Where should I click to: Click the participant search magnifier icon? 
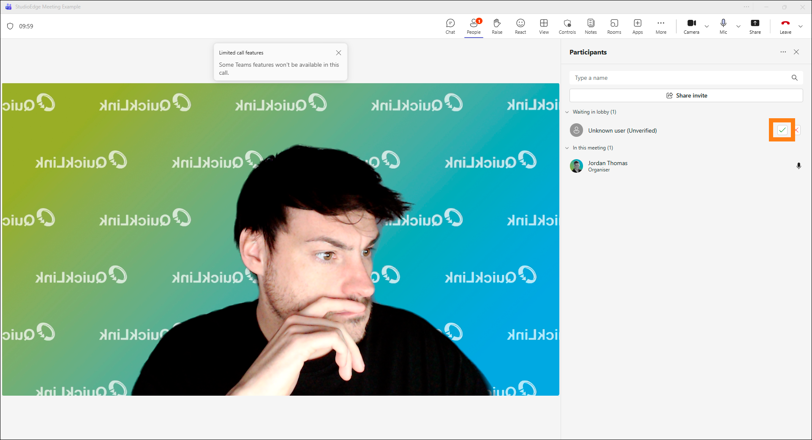click(795, 78)
